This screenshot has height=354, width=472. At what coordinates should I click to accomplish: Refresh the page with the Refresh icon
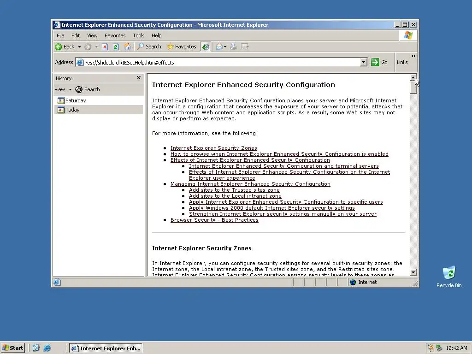[x=116, y=47]
